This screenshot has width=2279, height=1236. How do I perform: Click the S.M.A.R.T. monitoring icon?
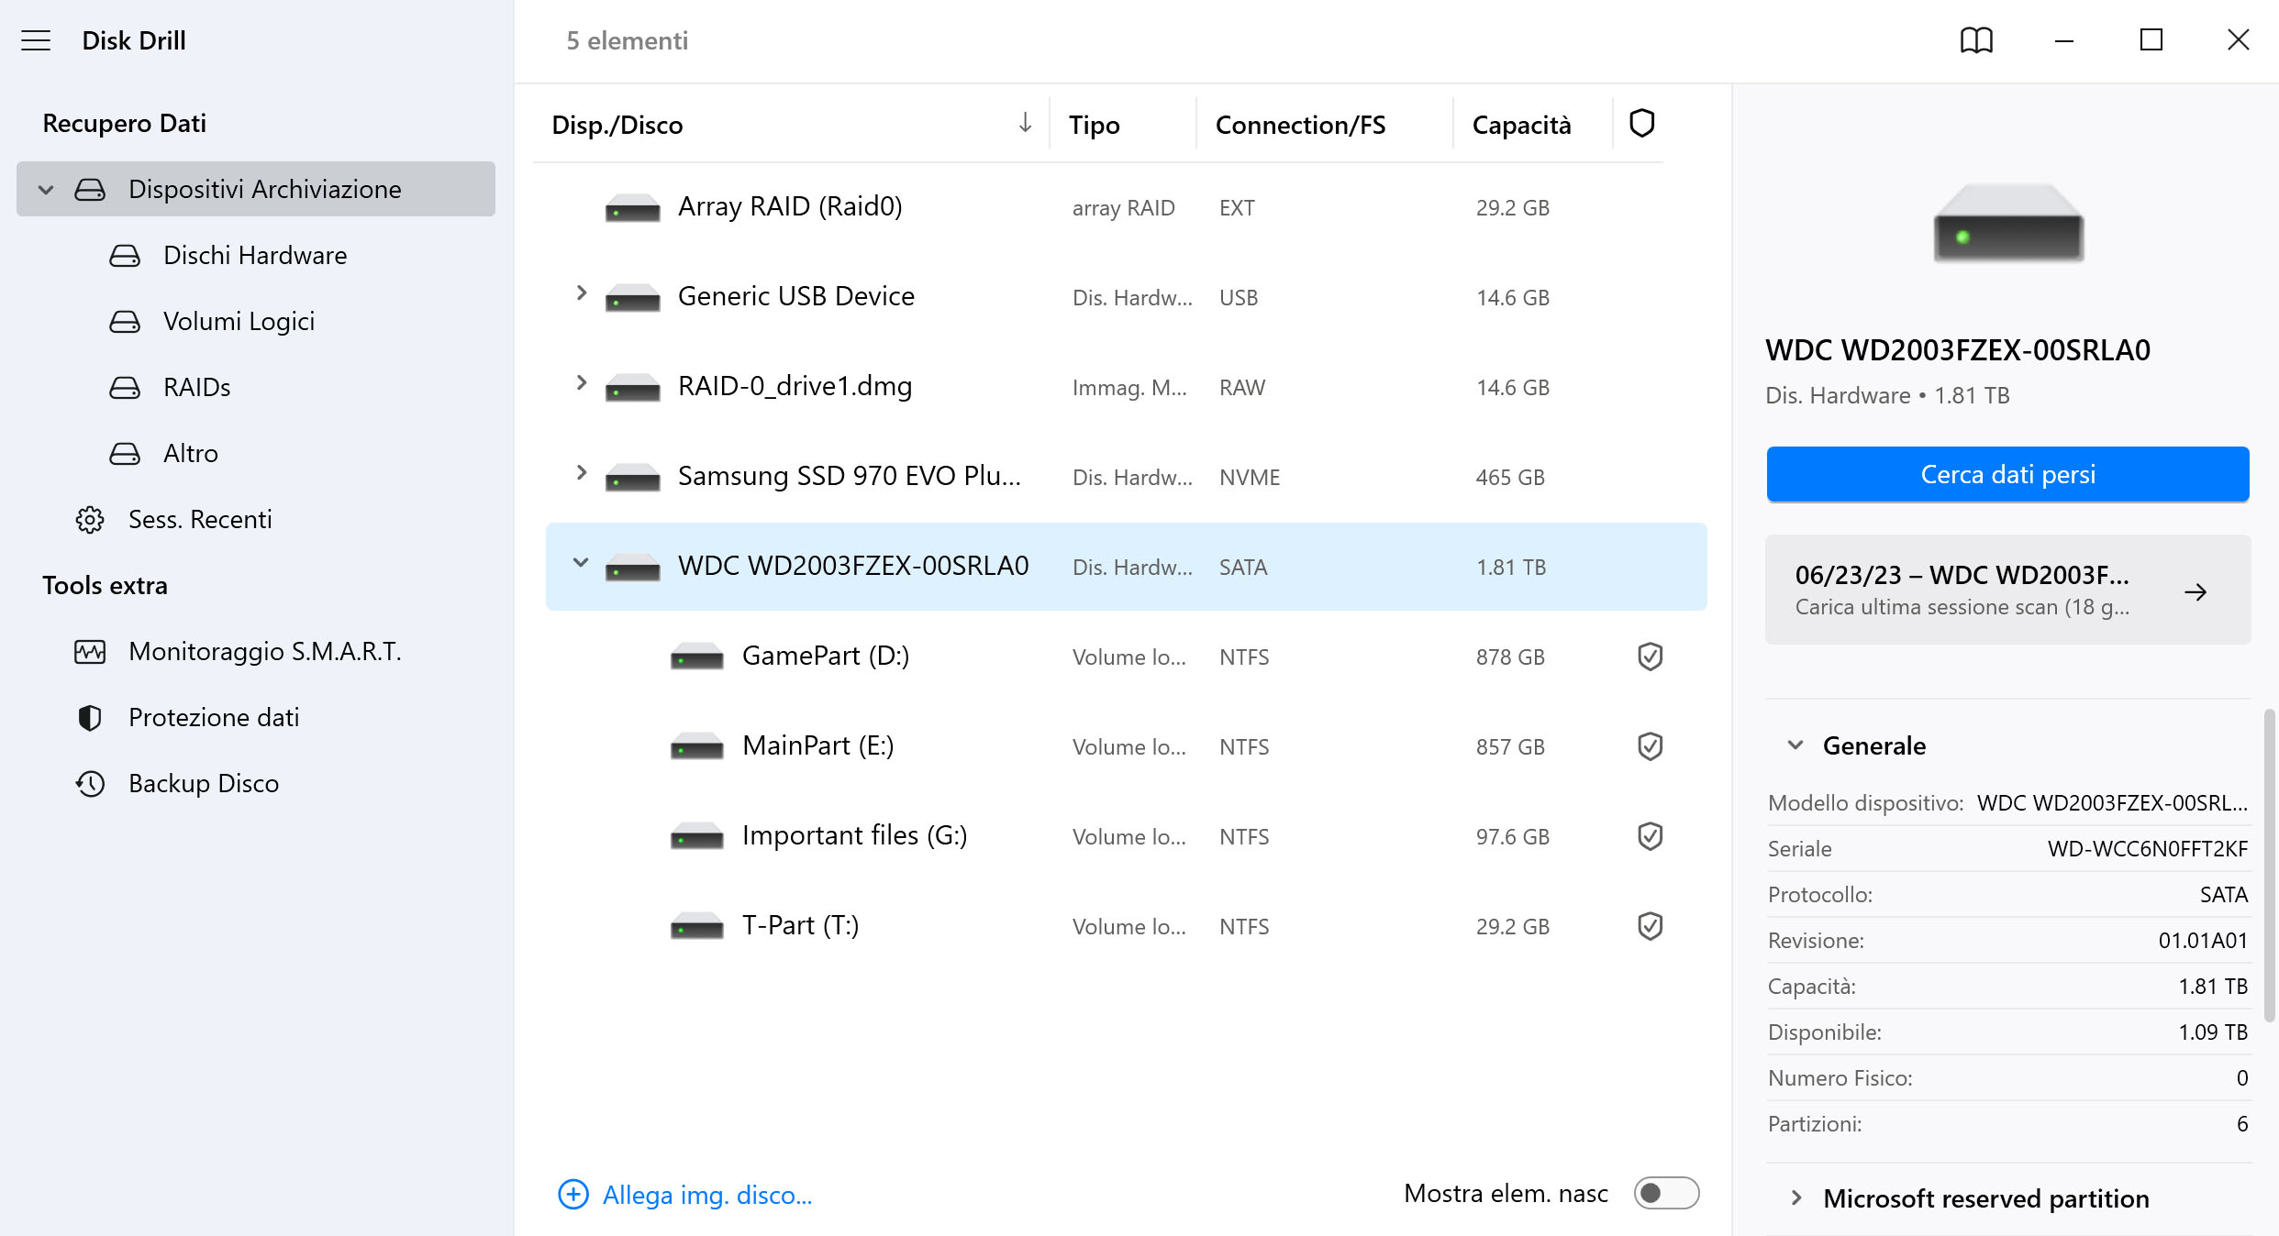pos(90,651)
